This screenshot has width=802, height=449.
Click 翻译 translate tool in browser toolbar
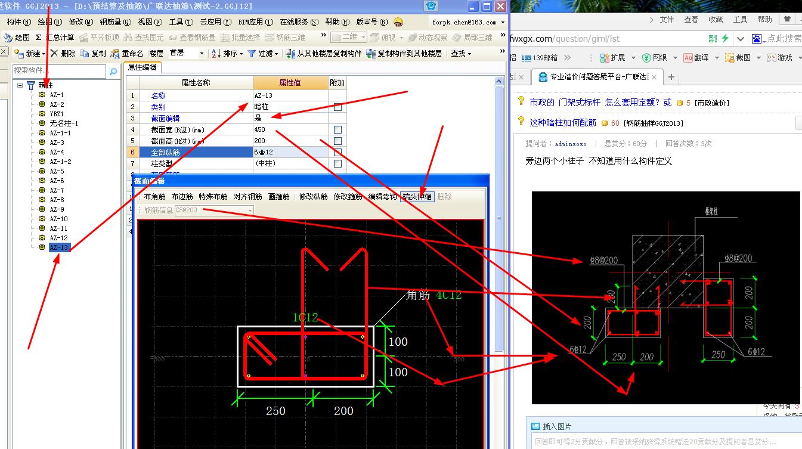click(696, 58)
